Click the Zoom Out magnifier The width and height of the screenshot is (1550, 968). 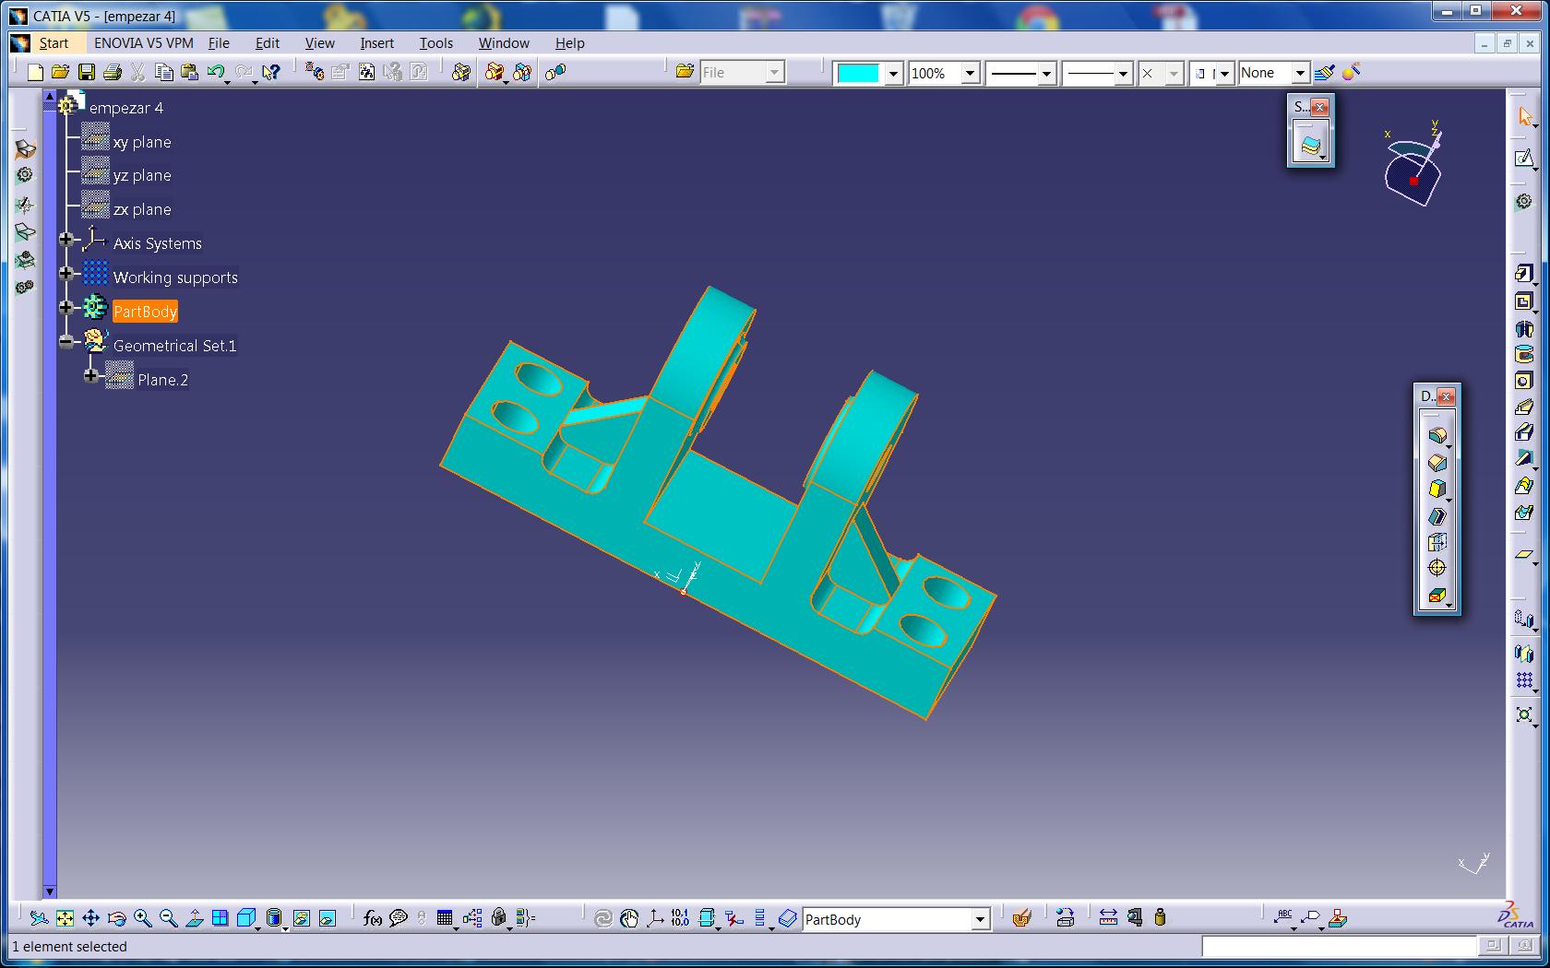click(x=168, y=918)
